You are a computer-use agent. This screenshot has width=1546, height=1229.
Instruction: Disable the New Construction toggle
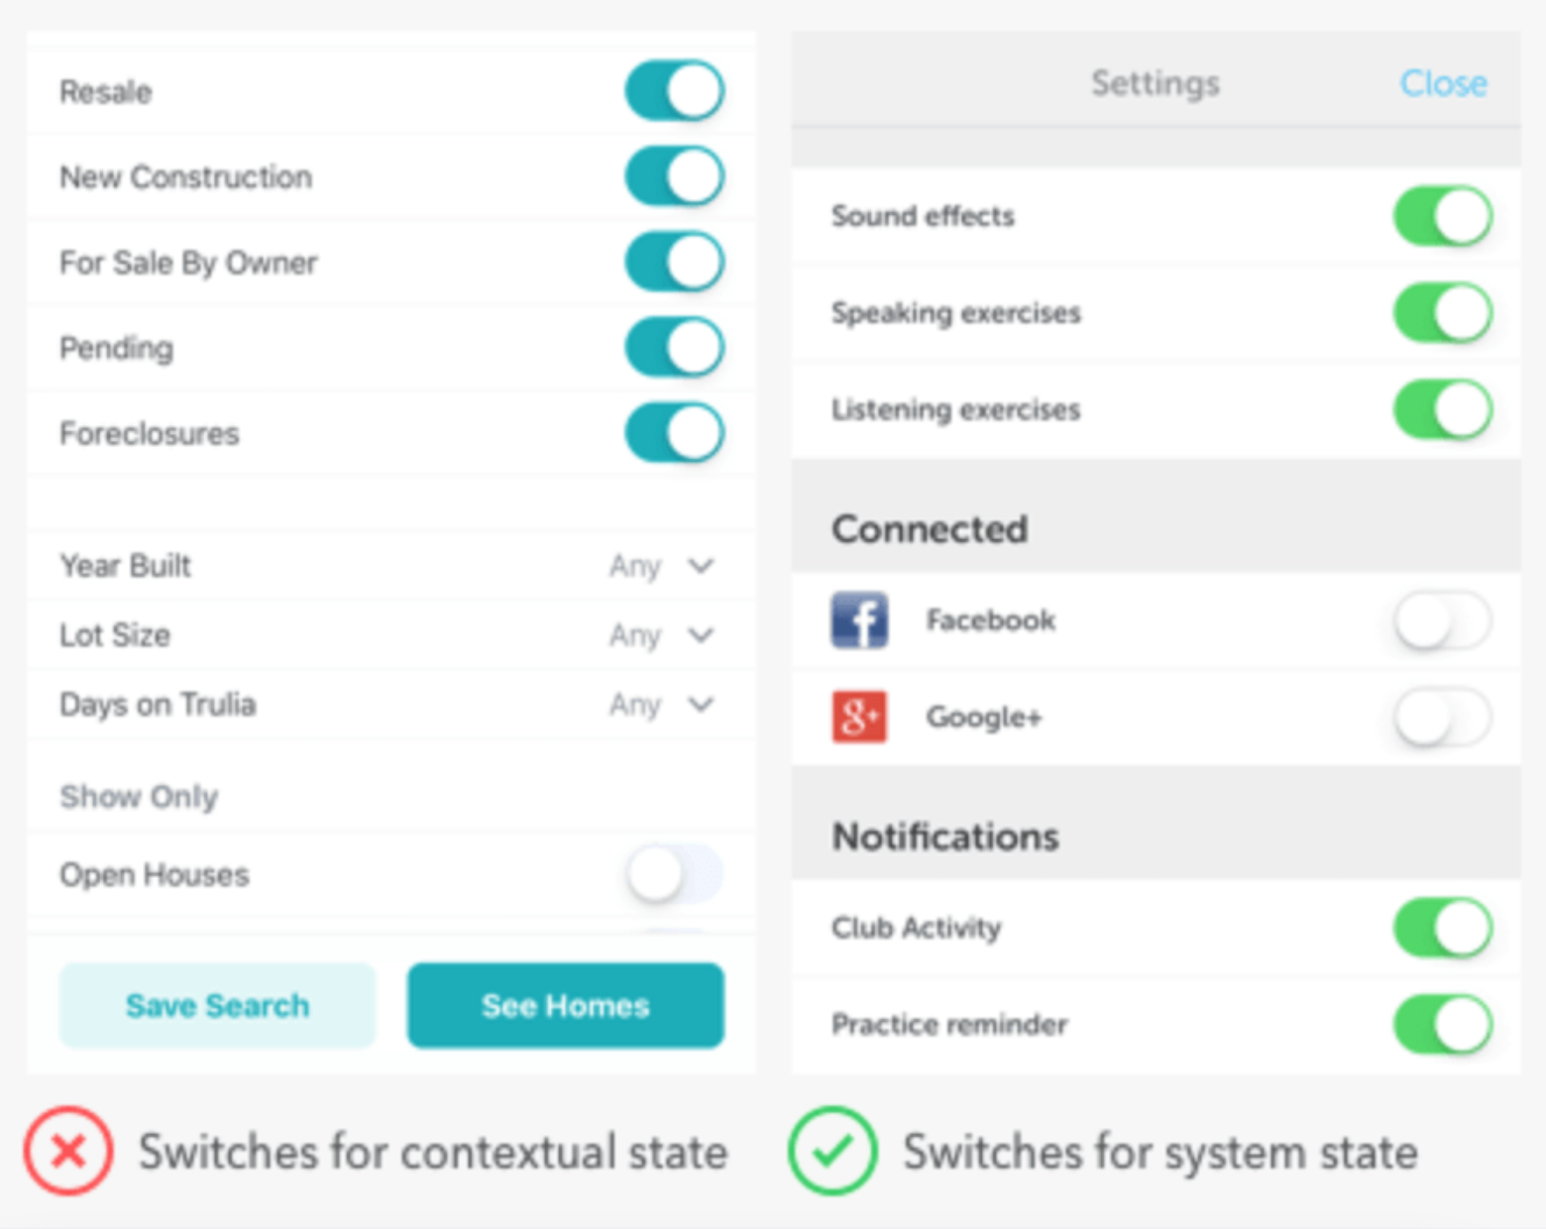pos(675,176)
